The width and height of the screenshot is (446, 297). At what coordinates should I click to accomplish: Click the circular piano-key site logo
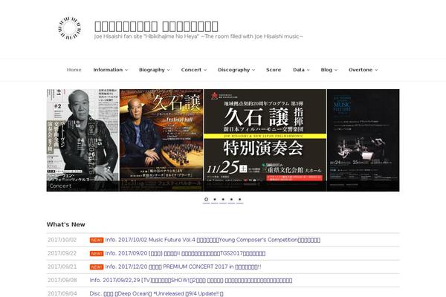coord(69,28)
